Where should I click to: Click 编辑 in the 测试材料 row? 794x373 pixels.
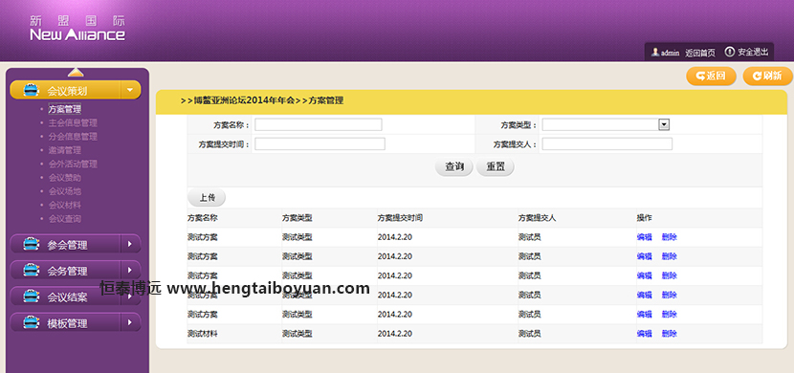(644, 334)
